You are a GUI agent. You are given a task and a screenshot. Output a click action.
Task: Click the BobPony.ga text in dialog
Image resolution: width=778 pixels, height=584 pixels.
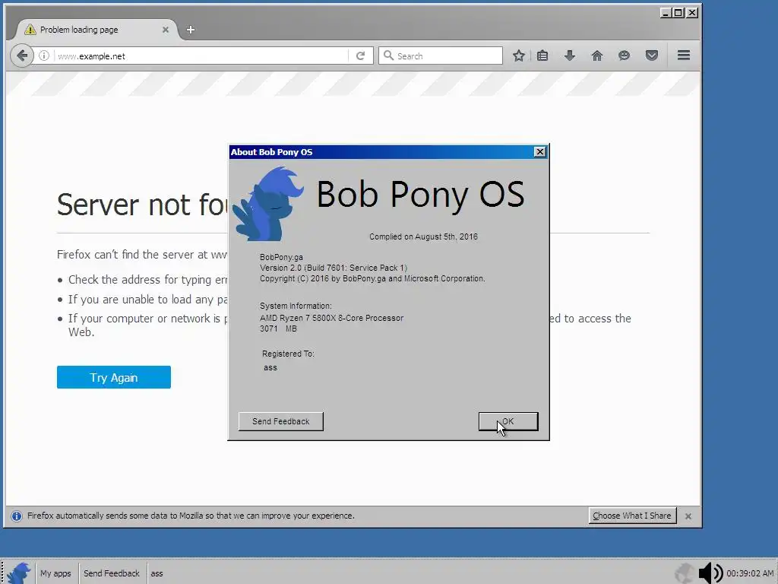tap(281, 257)
